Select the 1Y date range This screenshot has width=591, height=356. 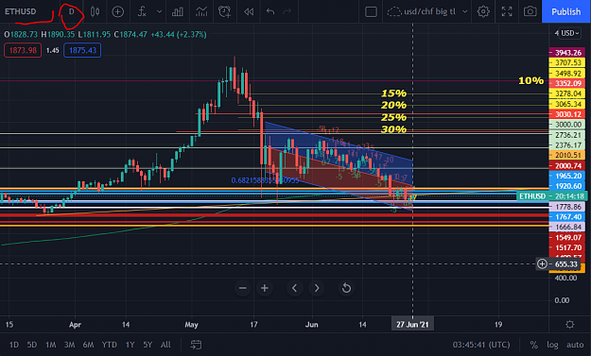point(130,345)
